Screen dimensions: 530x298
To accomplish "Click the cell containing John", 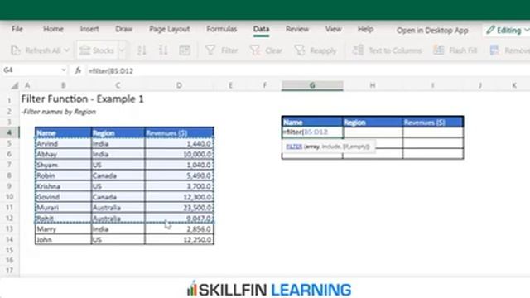I will pos(63,239).
